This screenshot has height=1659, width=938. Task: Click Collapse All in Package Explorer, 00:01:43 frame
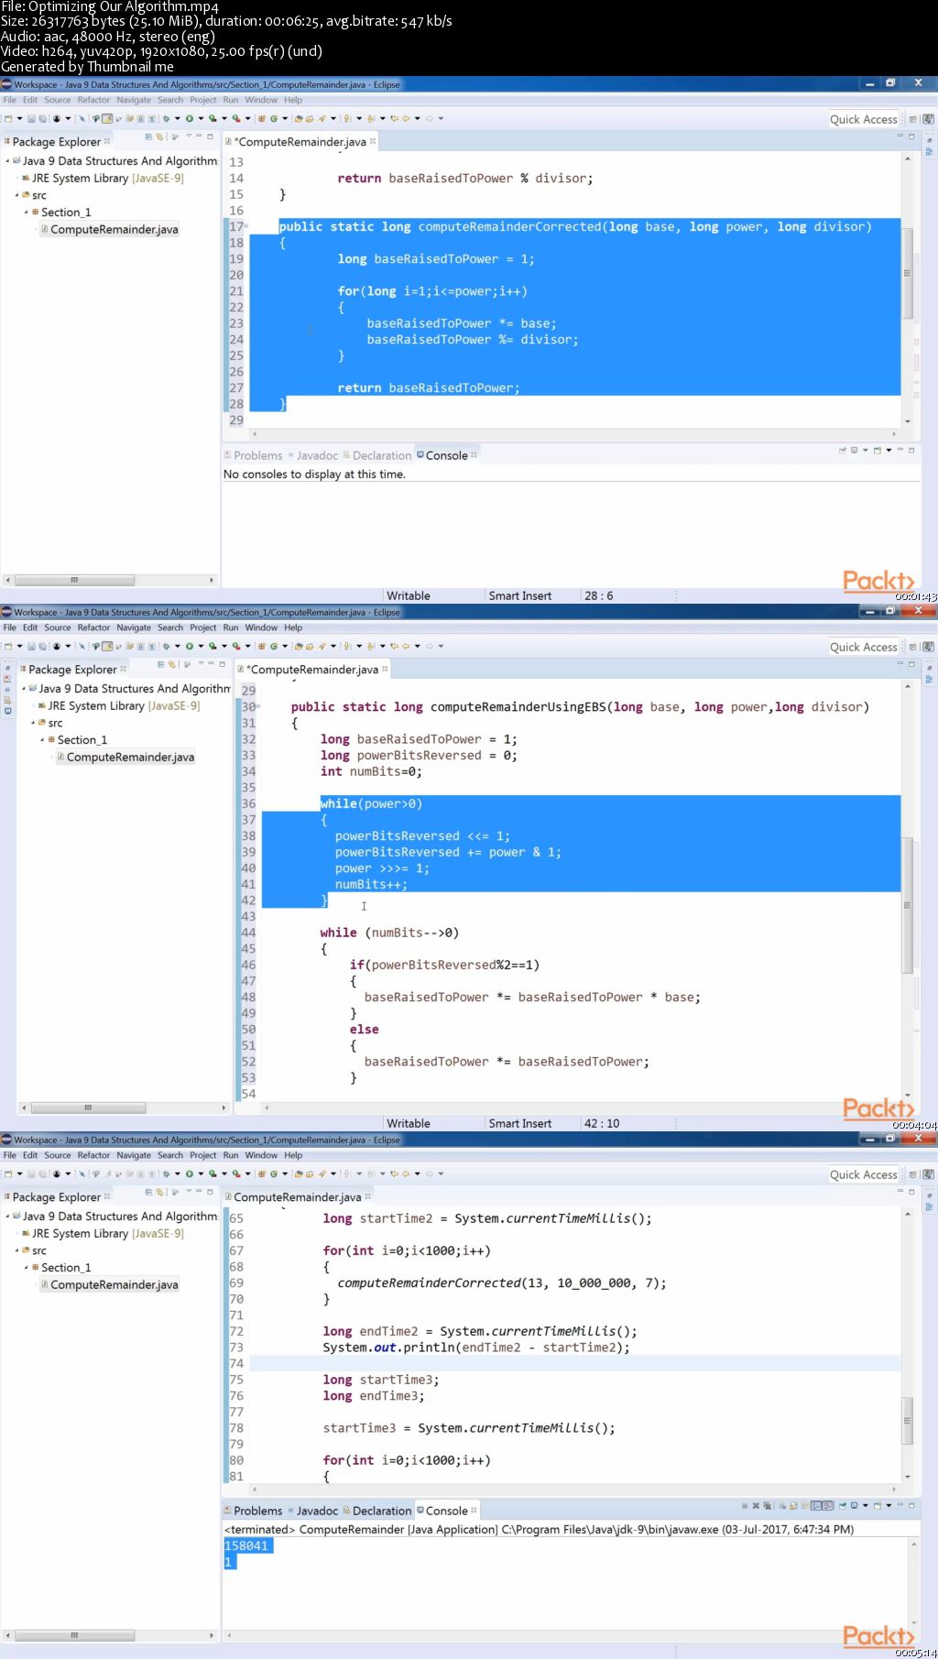(148, 136)
